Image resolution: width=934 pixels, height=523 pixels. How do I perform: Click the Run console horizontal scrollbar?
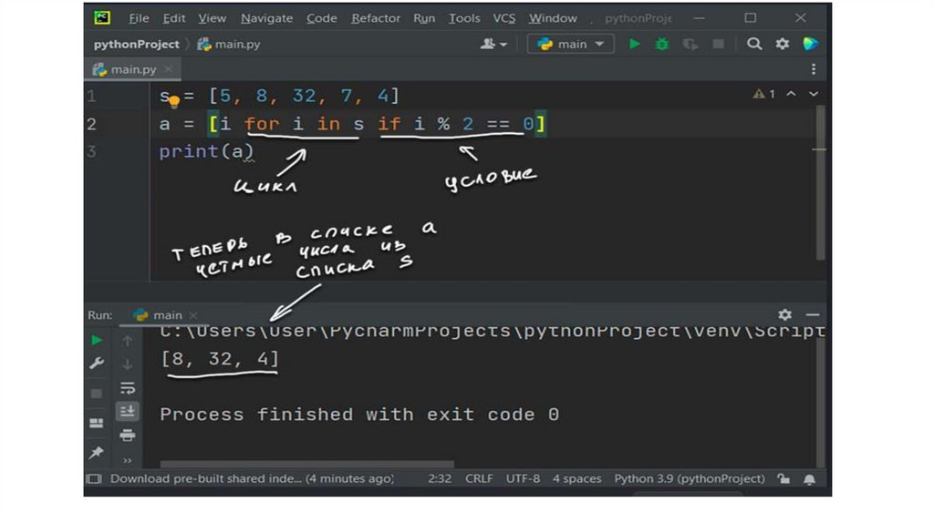306,464
